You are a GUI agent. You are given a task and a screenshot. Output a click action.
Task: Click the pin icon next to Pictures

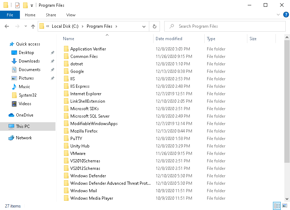(53, 78)
